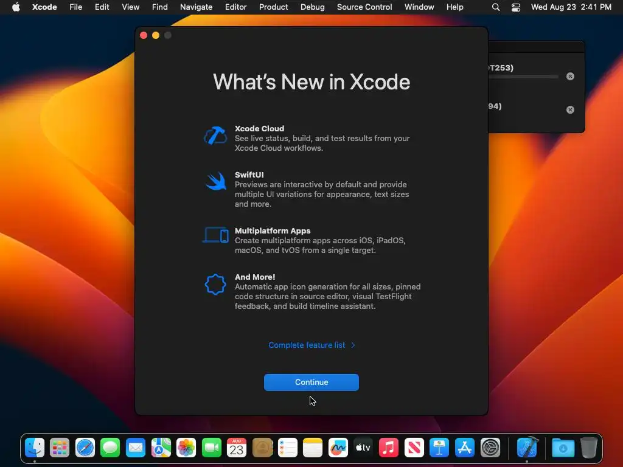This screenshot has width=623, height=467.
Task: Open FaceTime from the Dock
Action: pyautogui.click(x=211, y=448)
